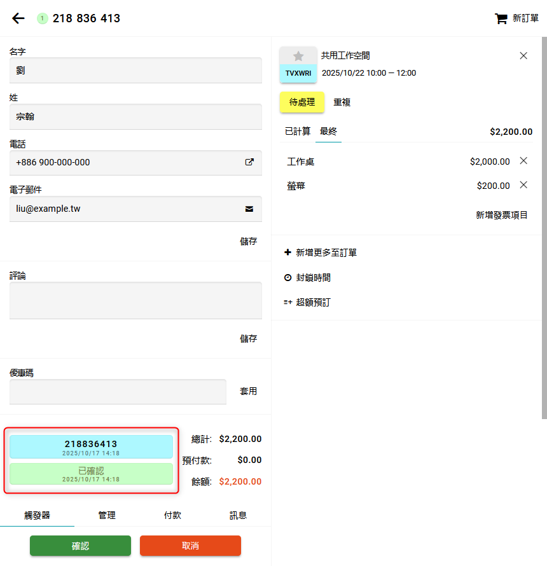This screenshot has height=566, width=547.
Task: Switch to the 已計算 tab
Action: pos(298,132)
